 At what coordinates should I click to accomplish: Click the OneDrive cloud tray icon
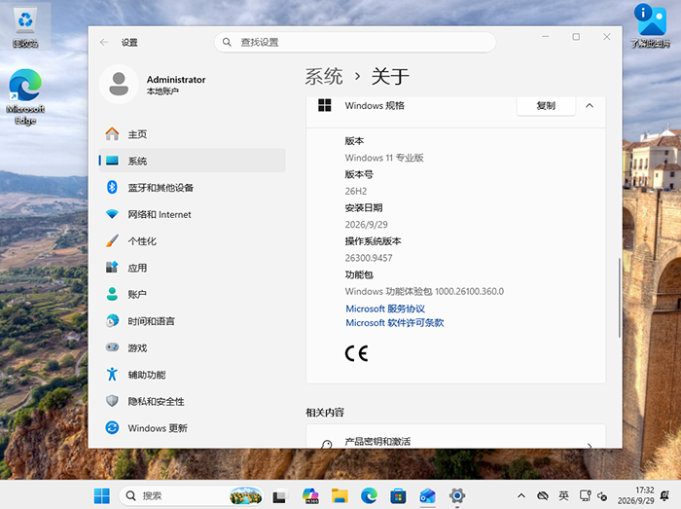543,495
